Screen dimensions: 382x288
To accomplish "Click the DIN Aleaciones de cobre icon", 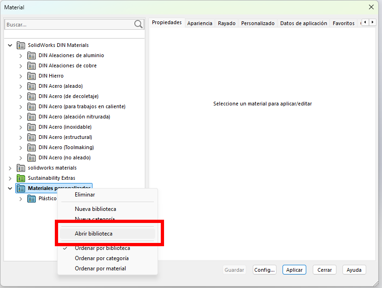I will (x=32, y=65).
